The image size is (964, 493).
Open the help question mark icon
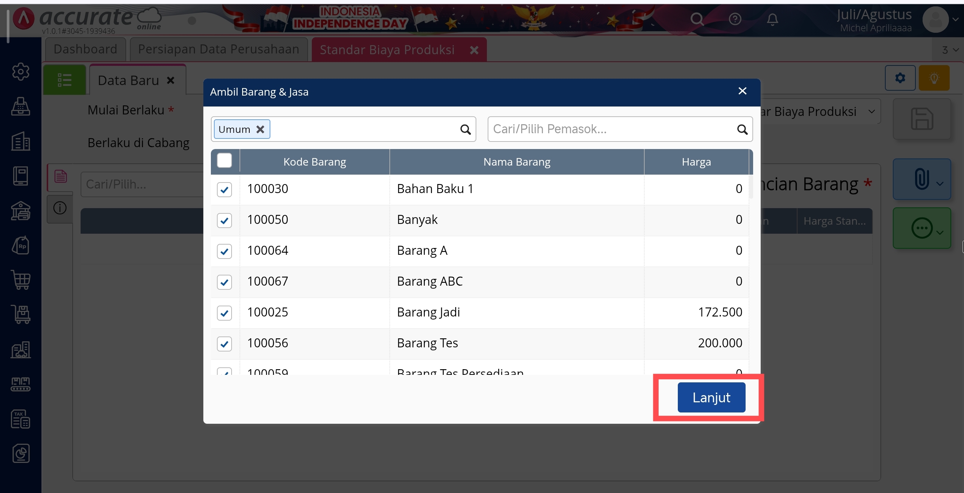735,19
